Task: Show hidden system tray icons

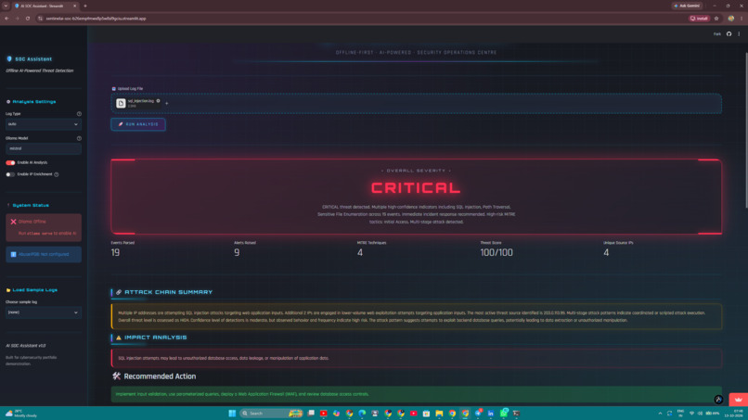Action: click(660, 414)
